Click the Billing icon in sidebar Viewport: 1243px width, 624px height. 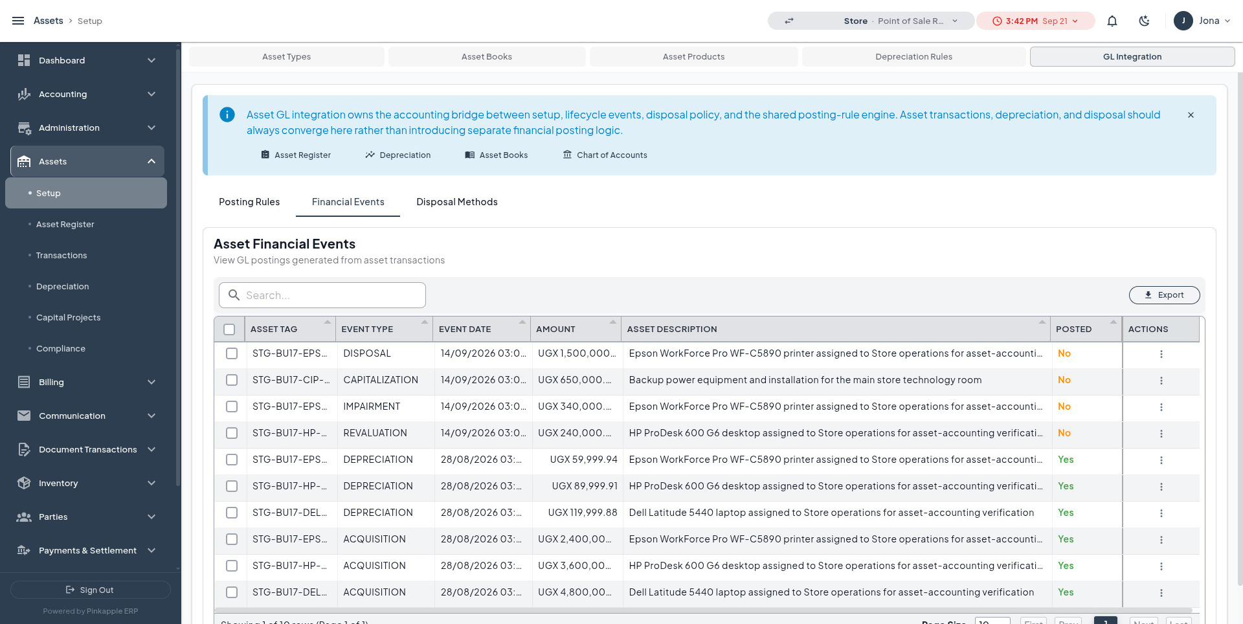click(24, 382)
